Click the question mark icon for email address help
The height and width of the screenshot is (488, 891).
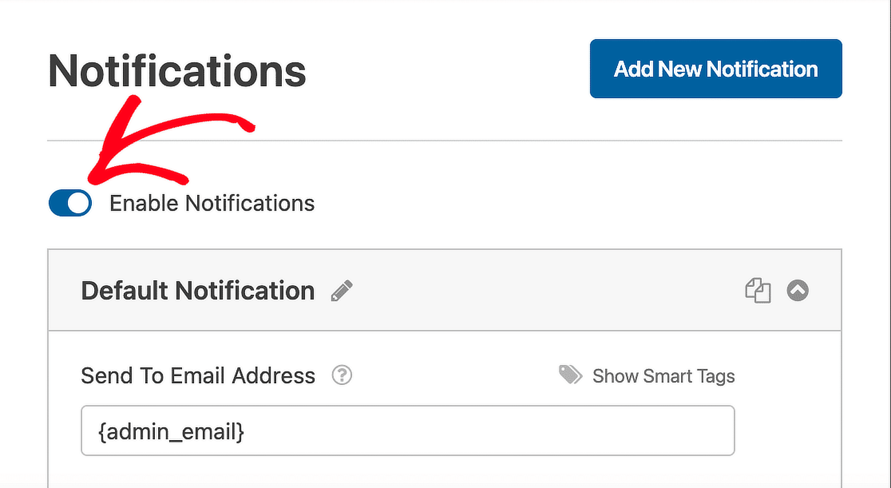(x=341, y=376)
